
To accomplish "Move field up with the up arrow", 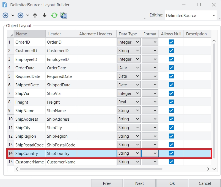I will click(35, 15).
